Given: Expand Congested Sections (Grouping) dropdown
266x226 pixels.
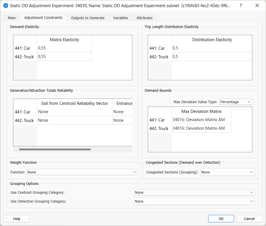Looking at the screenshot, I should [227, 172].
